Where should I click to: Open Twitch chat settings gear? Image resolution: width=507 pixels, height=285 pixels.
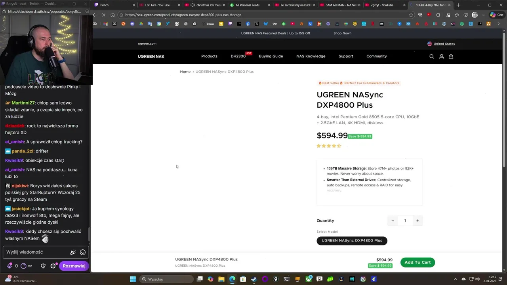tap(53, 266)
